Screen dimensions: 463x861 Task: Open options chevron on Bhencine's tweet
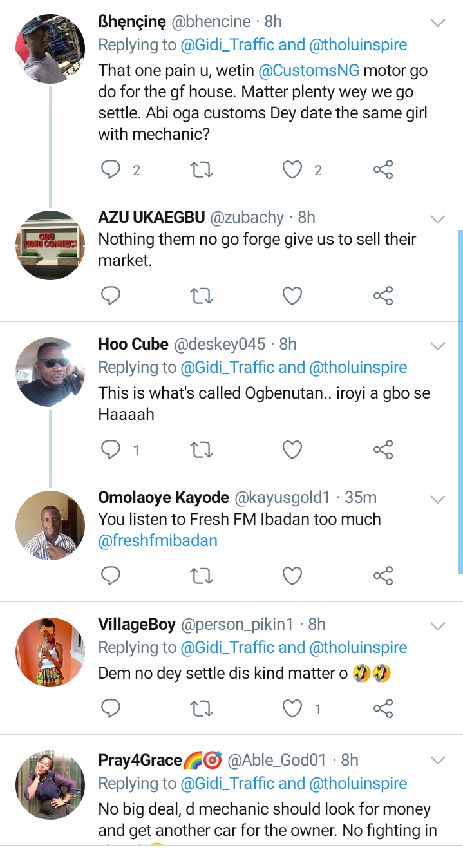(438, 23)
